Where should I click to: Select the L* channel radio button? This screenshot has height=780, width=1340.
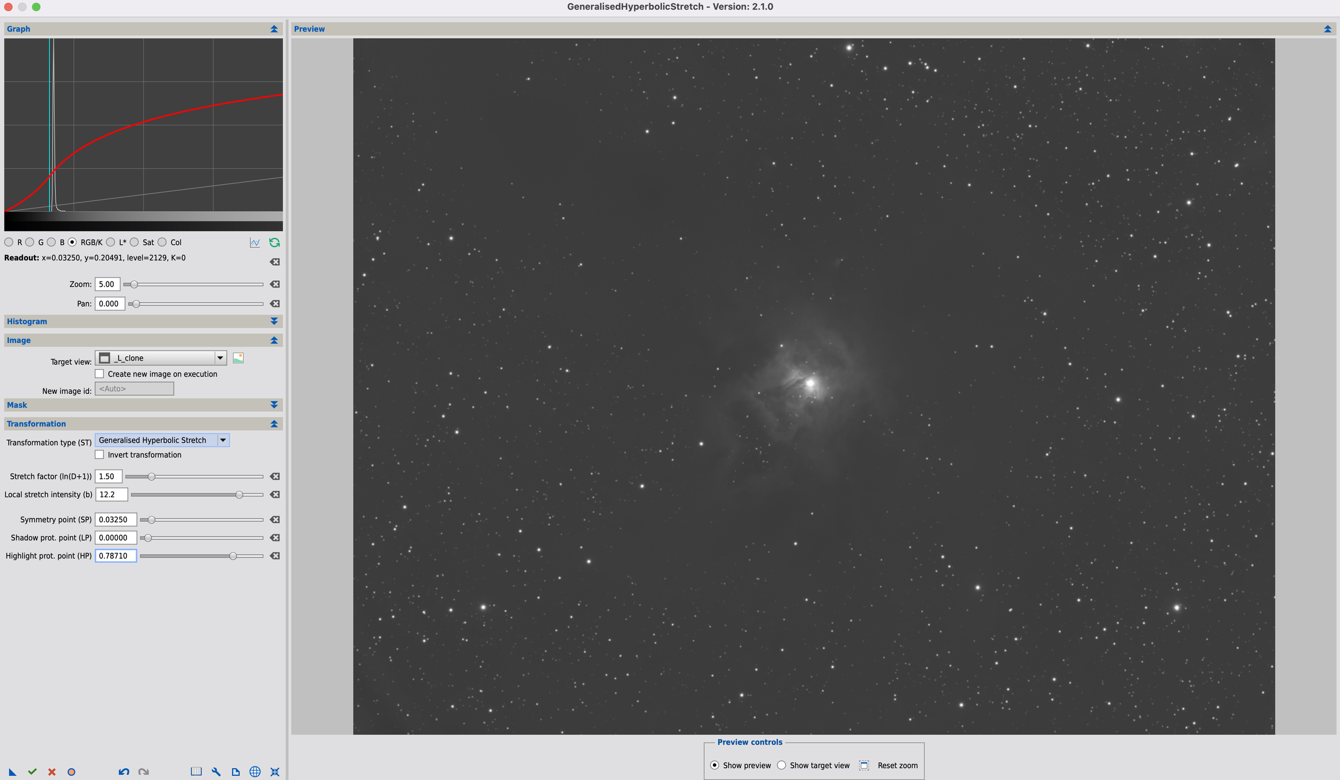(x=111, y=242)
